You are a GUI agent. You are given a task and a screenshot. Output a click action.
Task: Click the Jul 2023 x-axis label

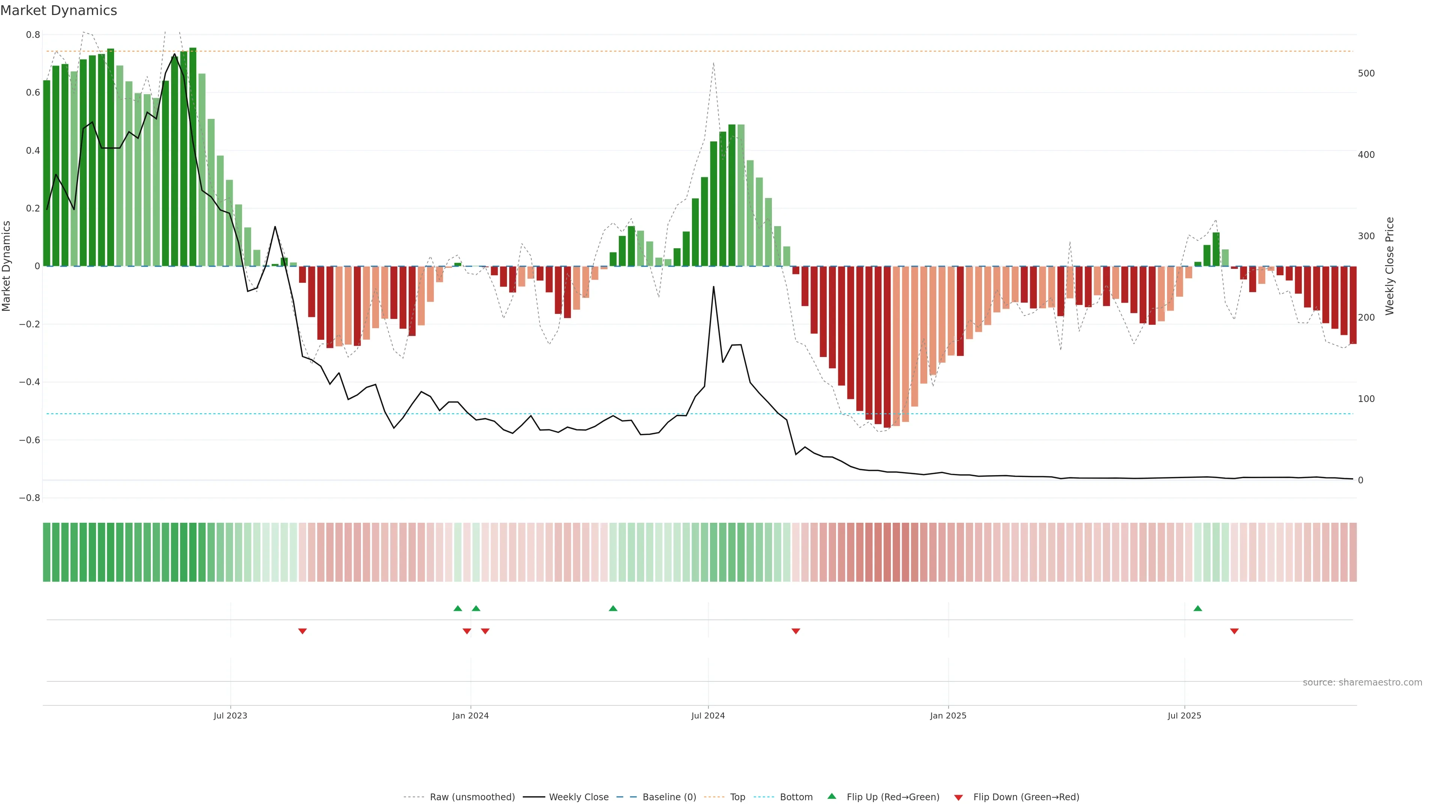click(x=230, y=715)
